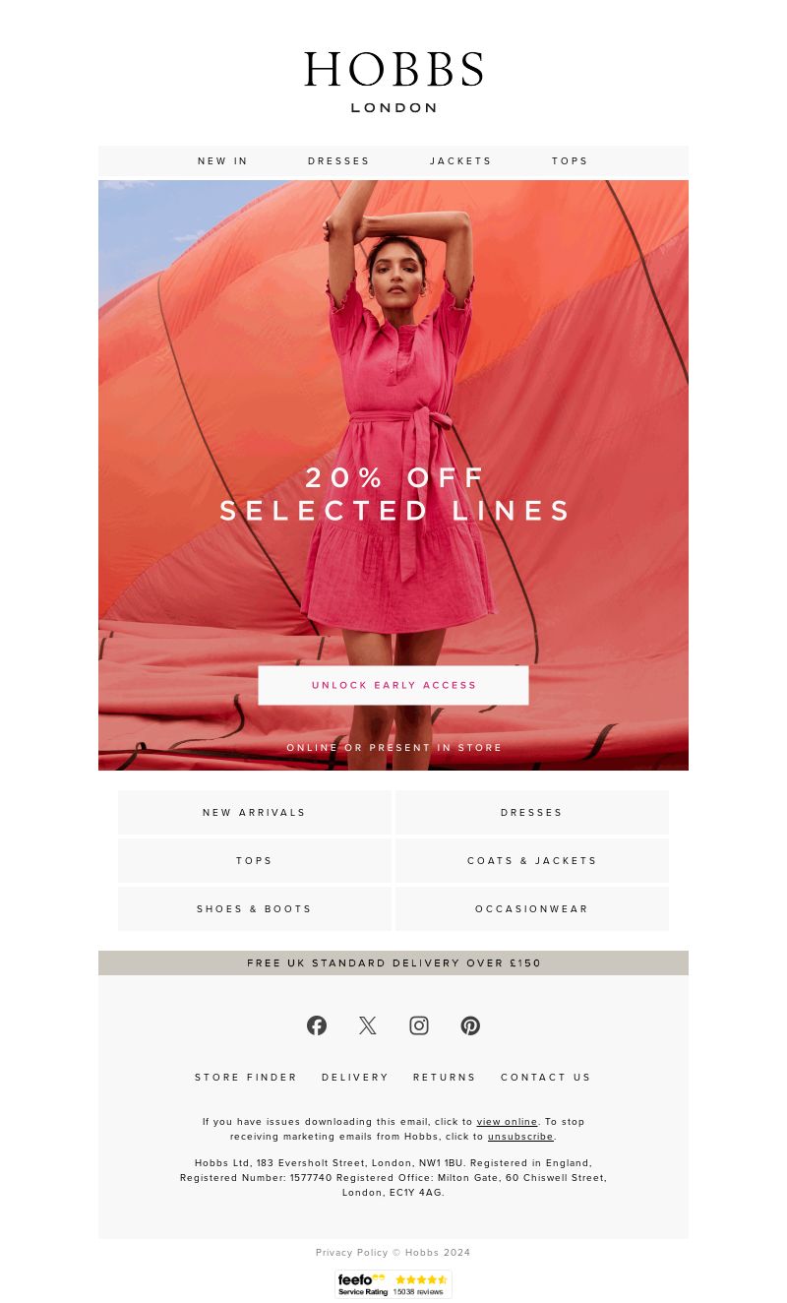Image resolution: width=787 pixels, height=1303 pixels.
Task: Open Tops in the top navigation bar
Action: (571, 161)
